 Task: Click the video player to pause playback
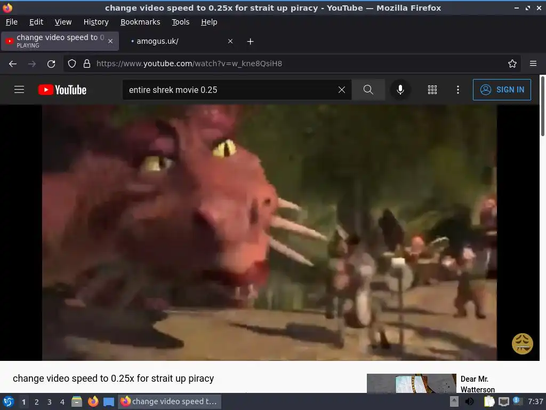(x=269, y=233)
